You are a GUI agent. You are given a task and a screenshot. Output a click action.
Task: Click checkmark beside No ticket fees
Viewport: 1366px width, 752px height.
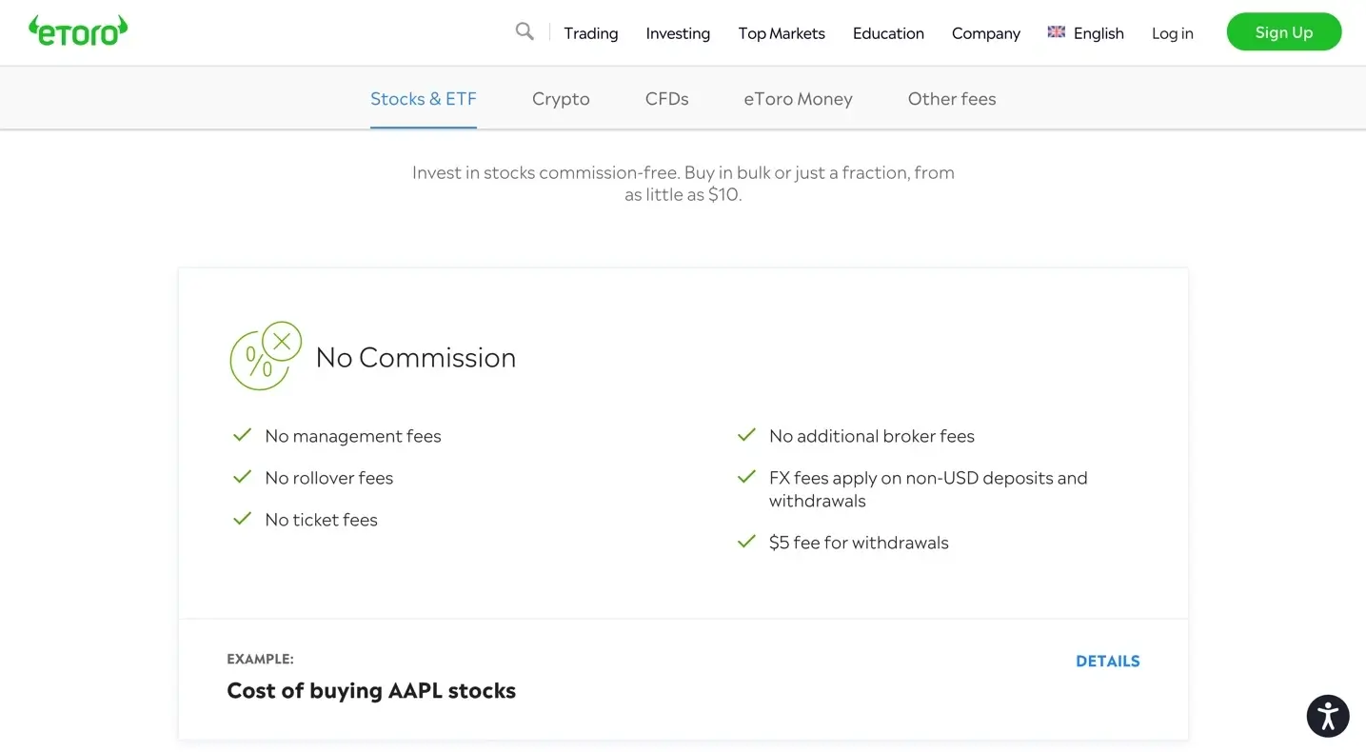tap(242, 519)
